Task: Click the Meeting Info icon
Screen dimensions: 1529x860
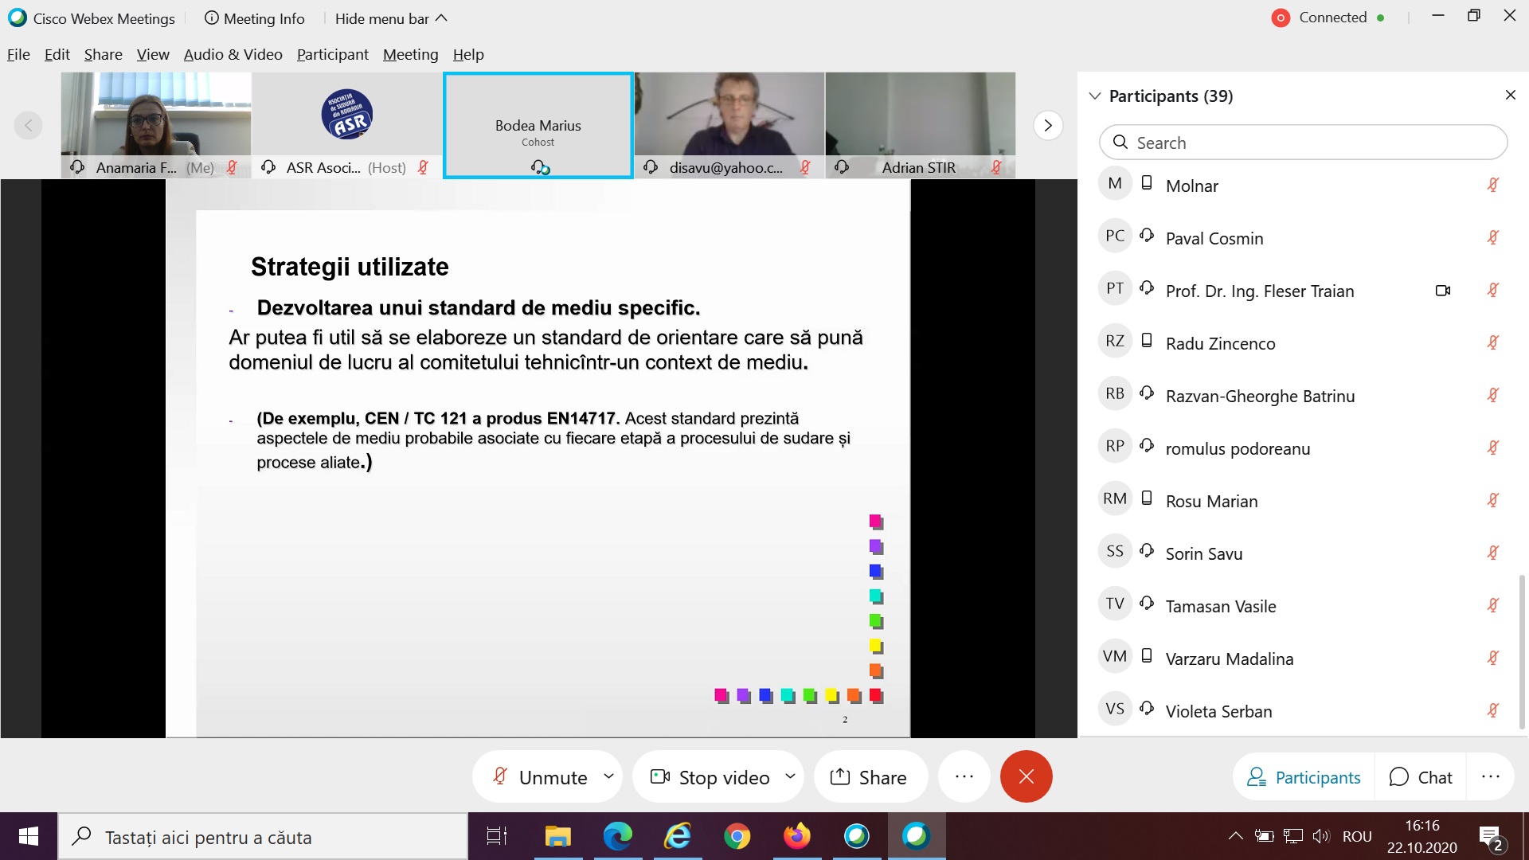Action: tap(212, 18)
